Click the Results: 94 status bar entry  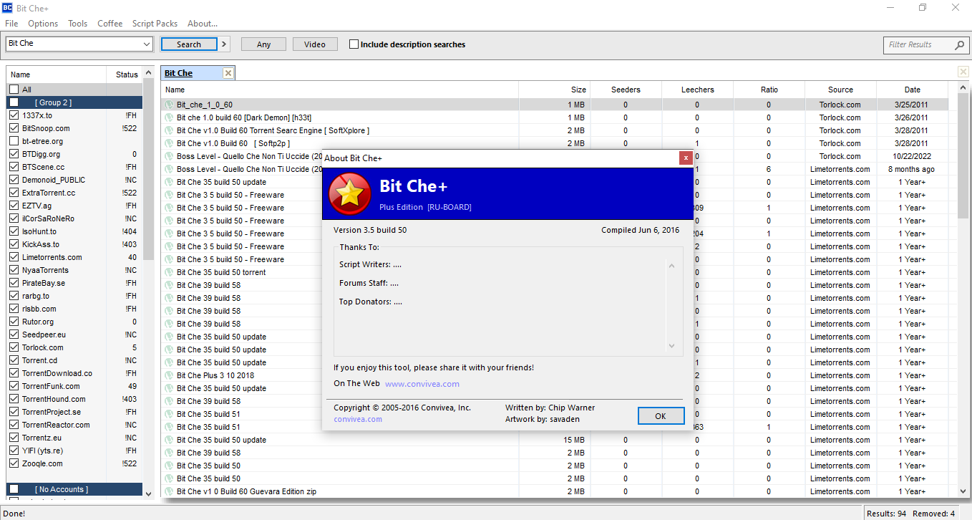click(886, 514)
